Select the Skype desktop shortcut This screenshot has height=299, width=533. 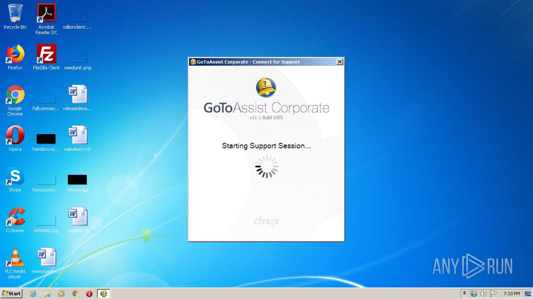[x=15, y=179]
